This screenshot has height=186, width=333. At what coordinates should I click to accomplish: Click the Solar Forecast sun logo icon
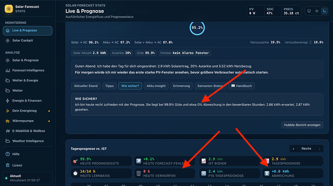9,9
